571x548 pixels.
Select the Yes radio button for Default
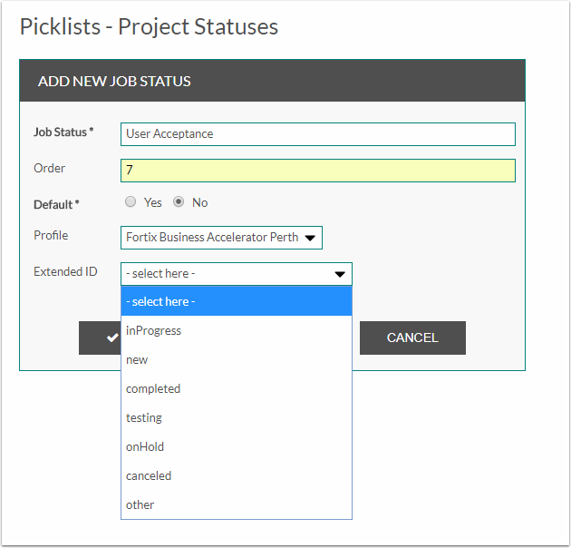[x=131, y=202]
